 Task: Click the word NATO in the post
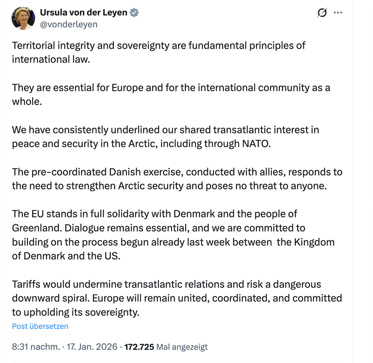[256, 144]
